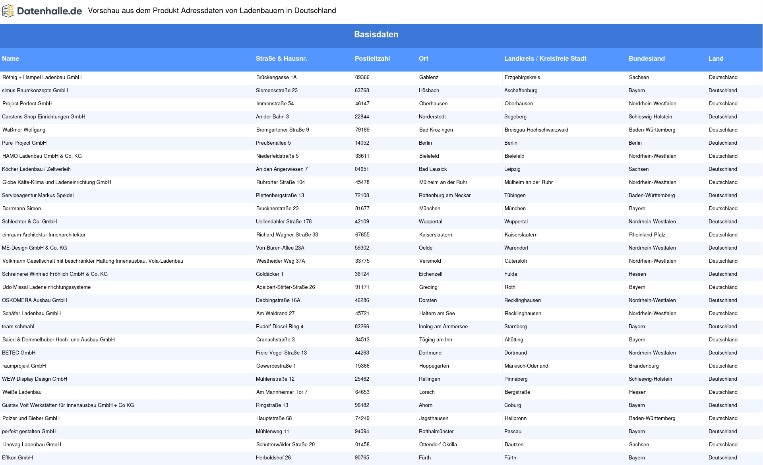This screenshot has width=763, height=465.
Task: Select postal code 96482
Action: [362, 405]
